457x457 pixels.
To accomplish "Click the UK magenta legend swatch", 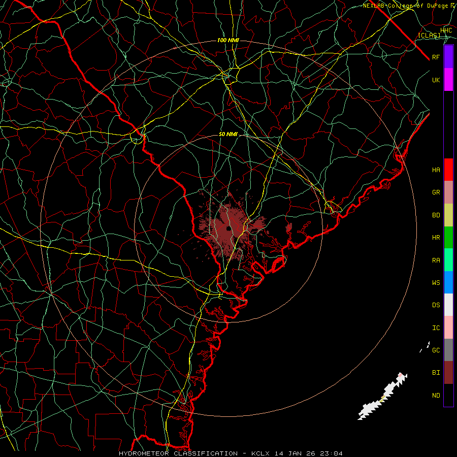I will click(x=448, y=80).
